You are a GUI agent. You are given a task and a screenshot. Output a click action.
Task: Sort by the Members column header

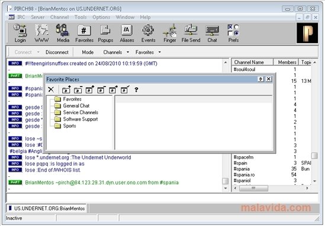coord(286,62)
